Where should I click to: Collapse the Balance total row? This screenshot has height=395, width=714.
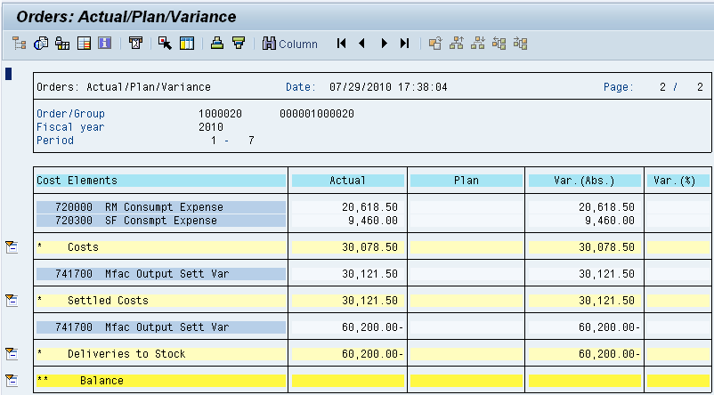pos(12,381)
